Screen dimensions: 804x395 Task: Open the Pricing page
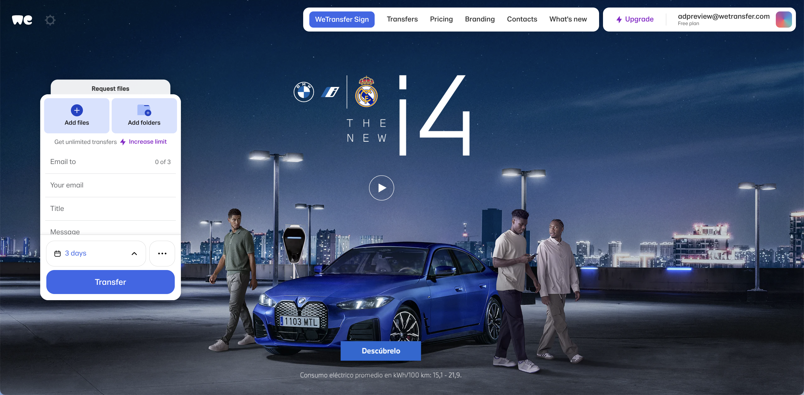click(441, 19)
